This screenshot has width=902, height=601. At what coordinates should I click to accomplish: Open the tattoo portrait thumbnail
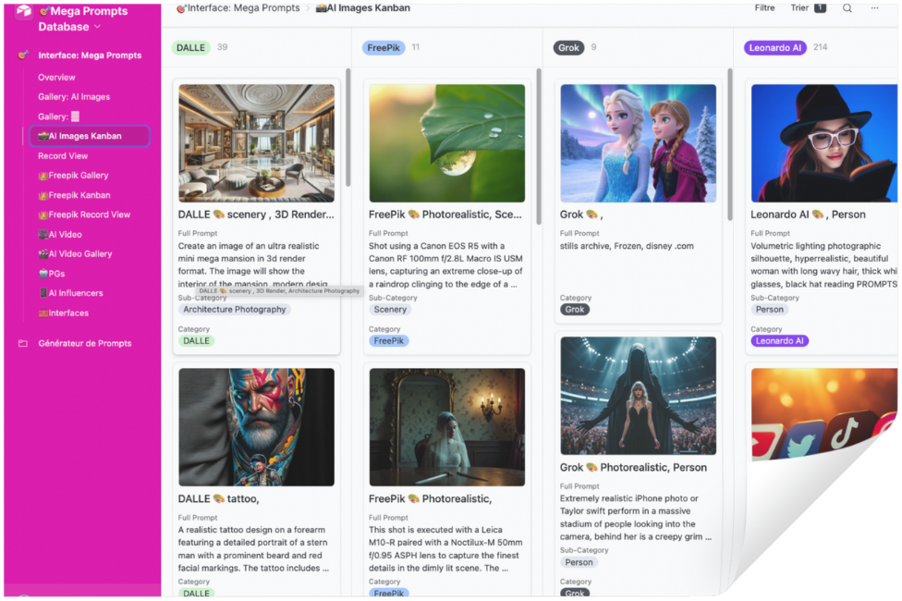(x=256, y=427)
